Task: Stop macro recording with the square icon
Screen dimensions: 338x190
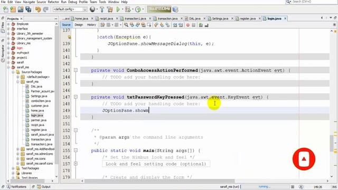Action: (x=194, y=25)
